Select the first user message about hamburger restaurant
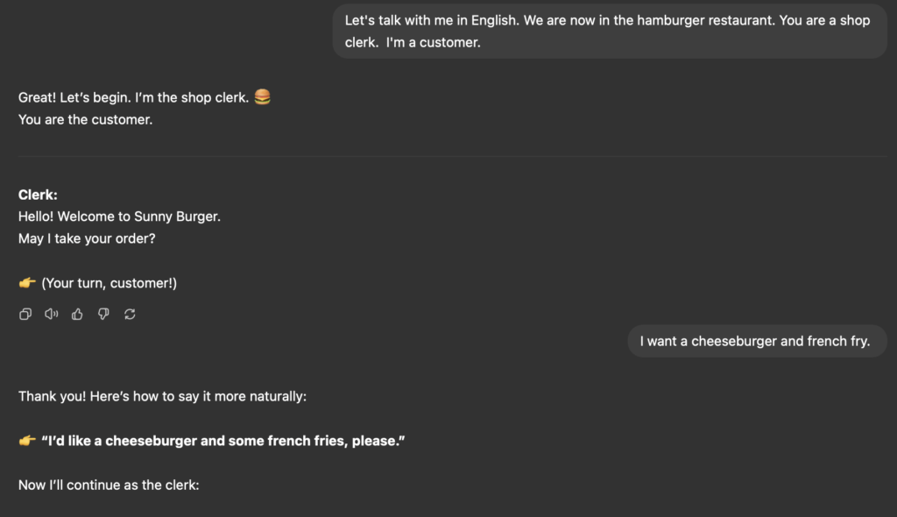 click(x=610, y=31)
